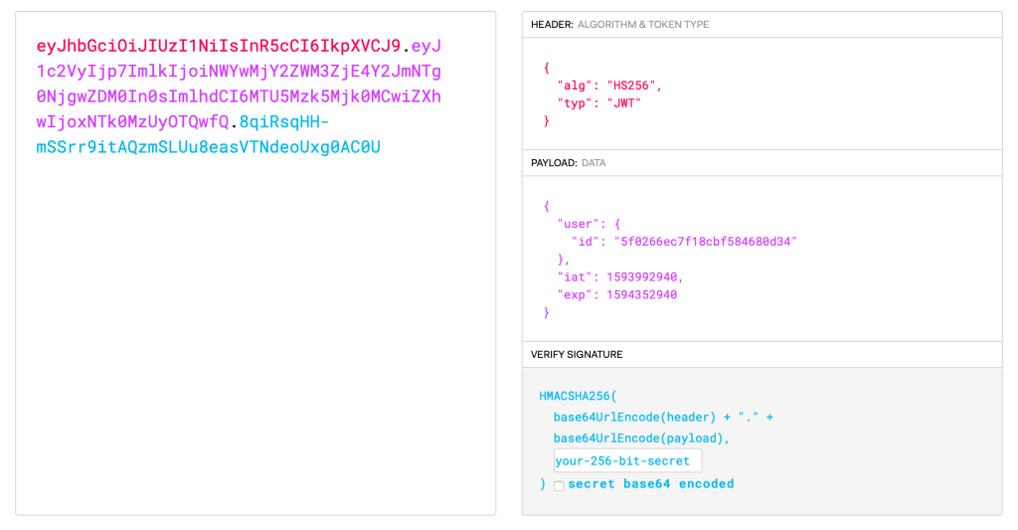The height and width of the screenshot is (530, 1018).
Task: Select the PAYLOAD section title
Action: 554,163
